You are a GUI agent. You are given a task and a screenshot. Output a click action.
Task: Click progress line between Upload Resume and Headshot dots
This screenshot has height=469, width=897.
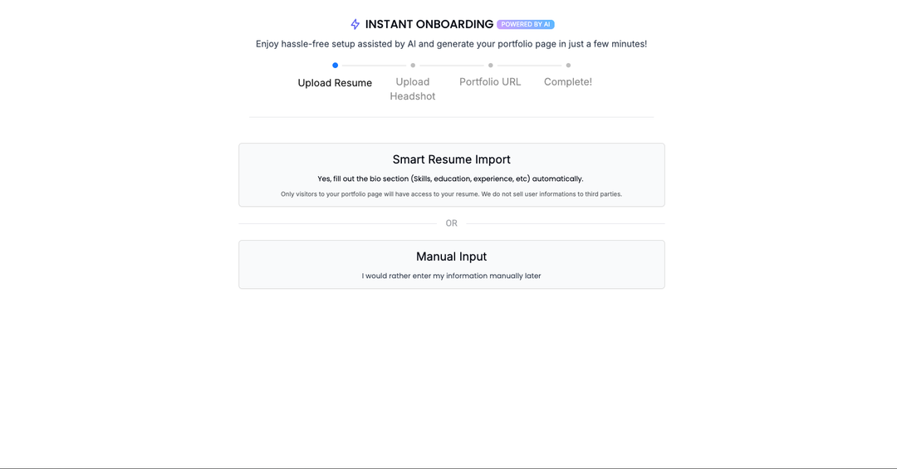[374, 65]
